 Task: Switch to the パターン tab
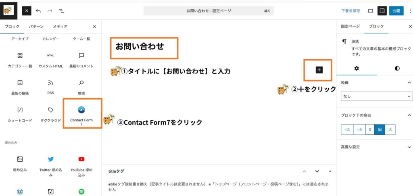coord(36,27)
